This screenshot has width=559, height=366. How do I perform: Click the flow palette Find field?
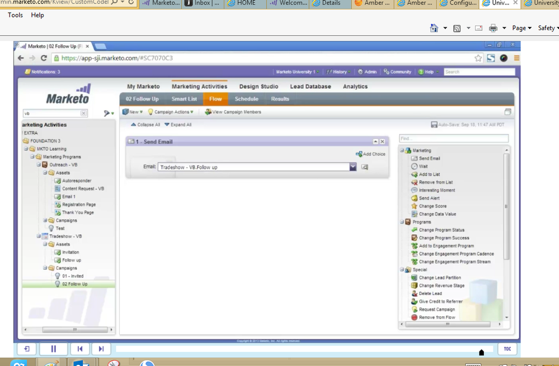[453, 139]
